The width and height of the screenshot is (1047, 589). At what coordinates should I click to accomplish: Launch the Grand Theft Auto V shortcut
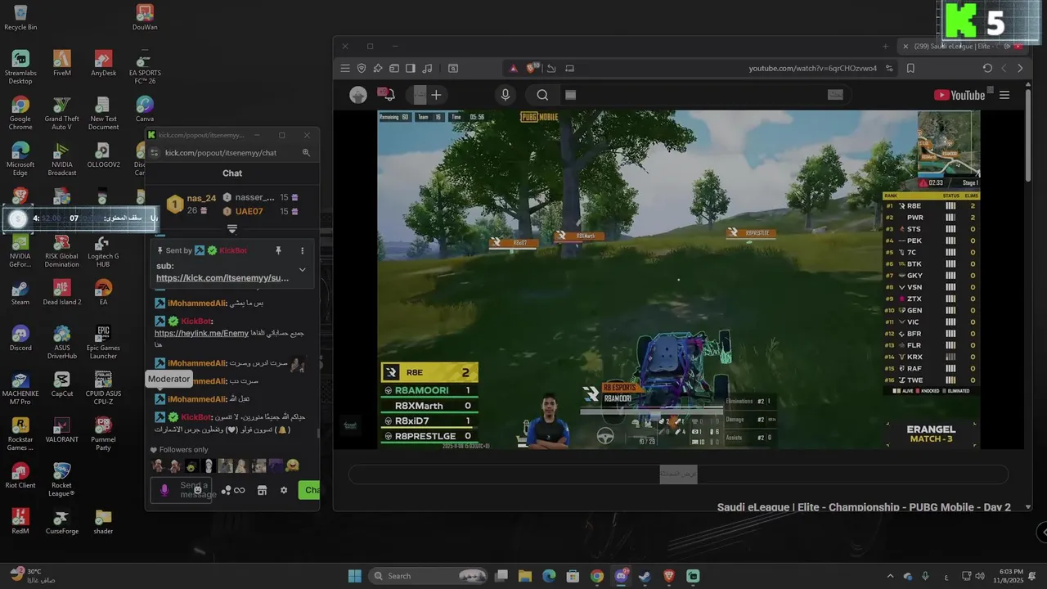(62, 113)
